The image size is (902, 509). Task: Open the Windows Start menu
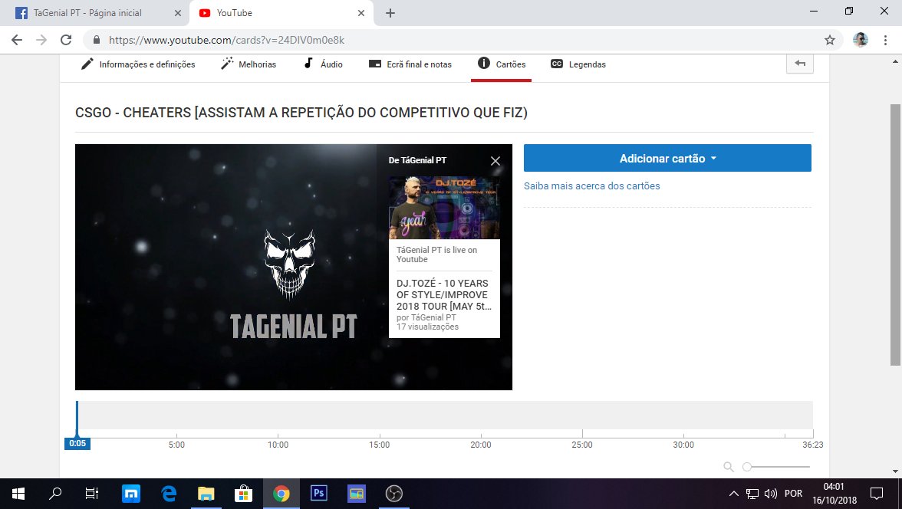click(x=18, y=494)
